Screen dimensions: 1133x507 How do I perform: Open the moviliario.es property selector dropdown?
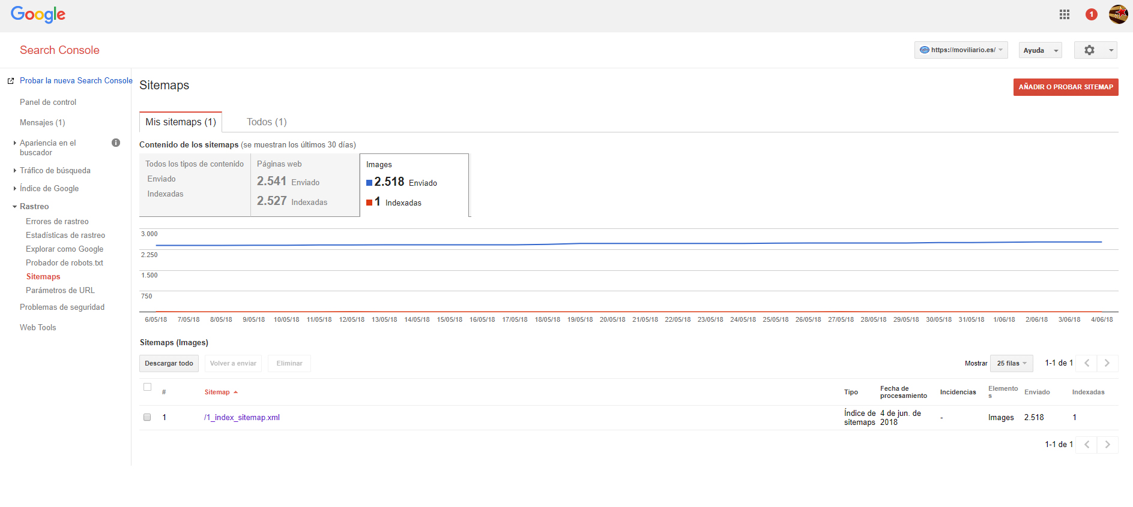tap(961, 50)
